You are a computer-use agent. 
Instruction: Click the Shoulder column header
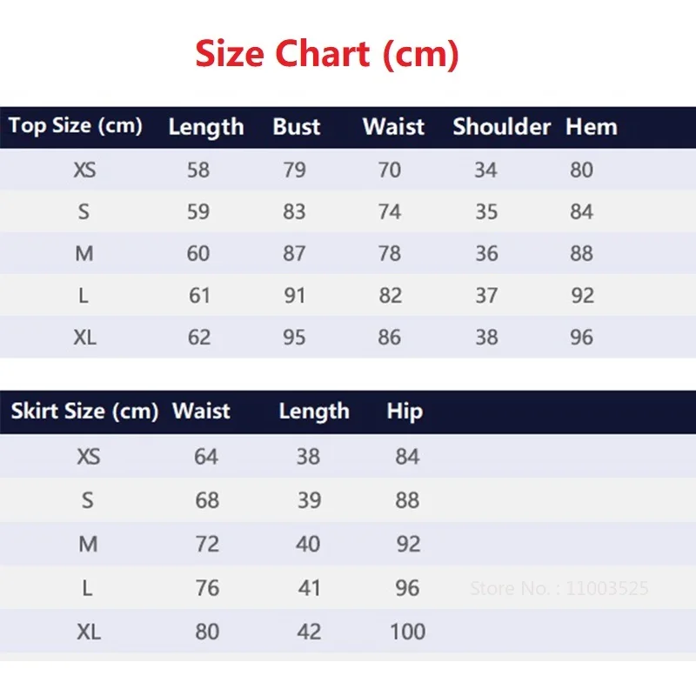tap(501, 127)
